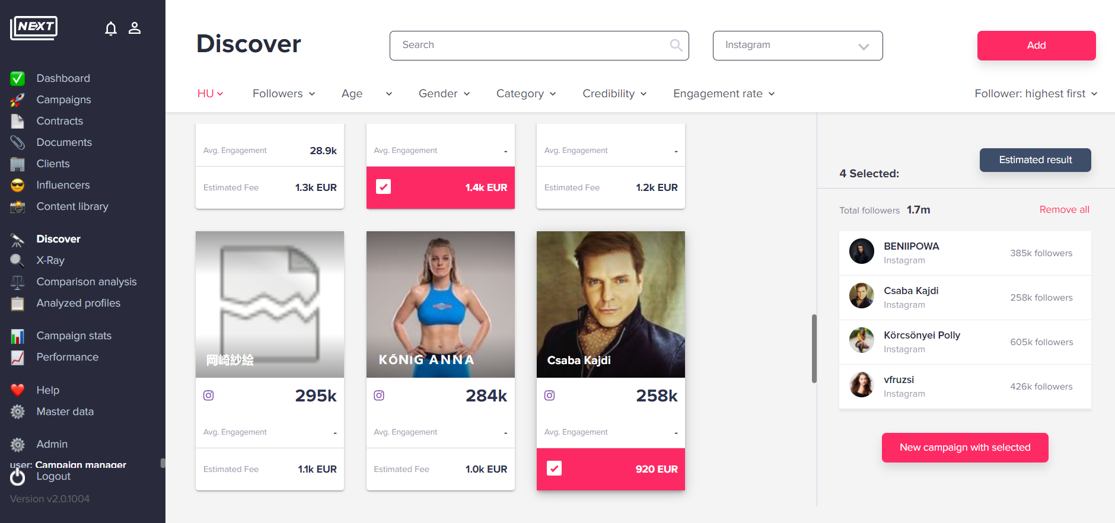1115x523 pixels.
Task: Open the user profile icon
Action: (x=135, y=28)
